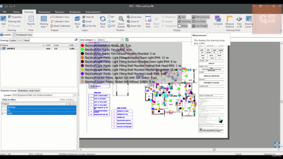This screenshot has width=283, height=159.
Task: Open the Compare tool
Action: [218, 21]
